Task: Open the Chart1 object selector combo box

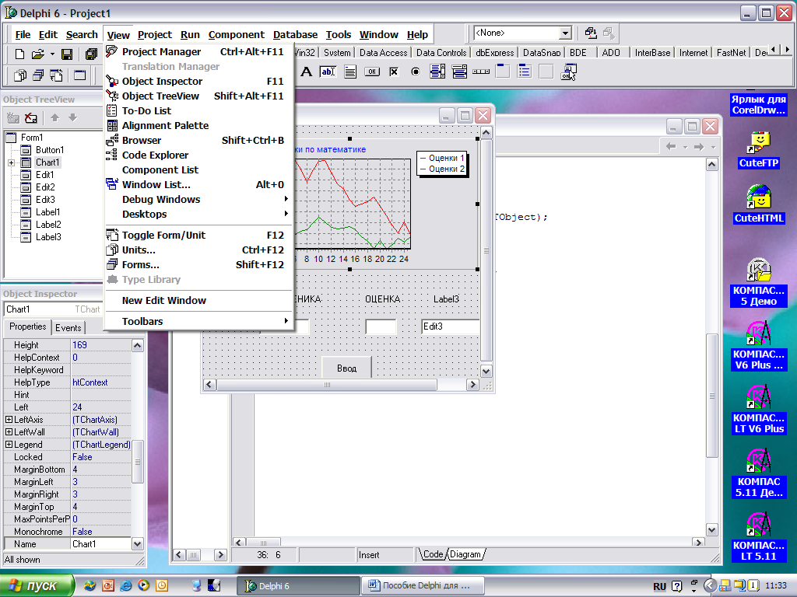Action: 54,309
